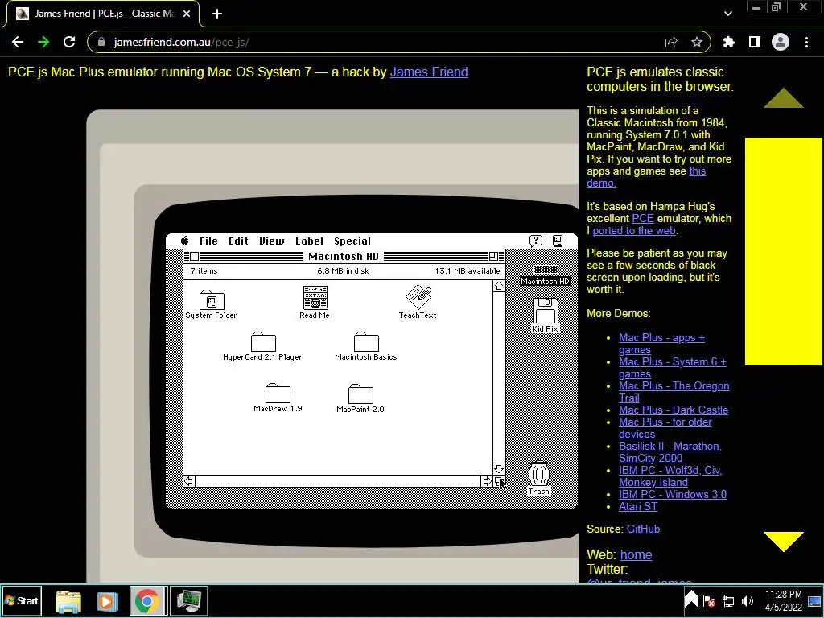Screen dimensions: 824x618
Task: Select the TeachText application icon
Action: point(418,298)
